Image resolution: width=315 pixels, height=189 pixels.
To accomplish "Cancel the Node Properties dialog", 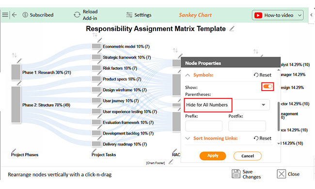I will click(248, 156).
